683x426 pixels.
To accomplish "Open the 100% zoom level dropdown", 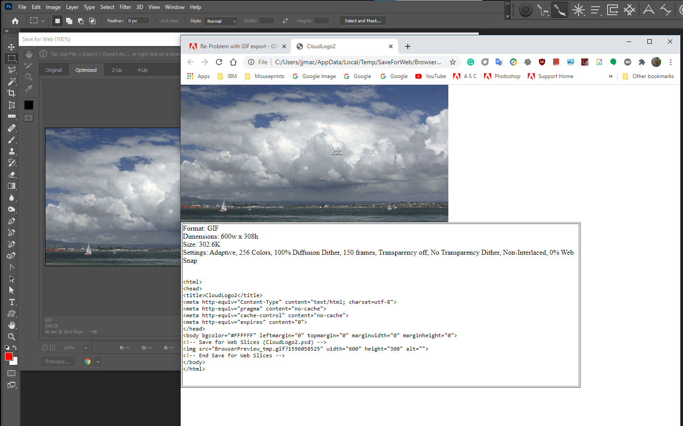I will coord(73,347).
